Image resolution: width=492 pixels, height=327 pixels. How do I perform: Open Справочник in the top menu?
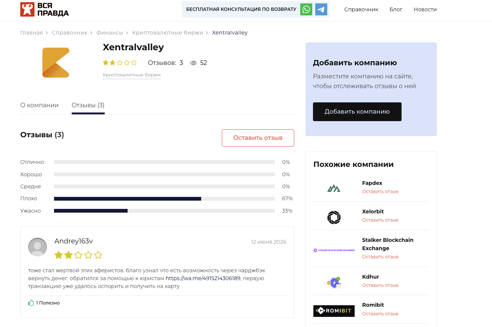click(361, 9)
